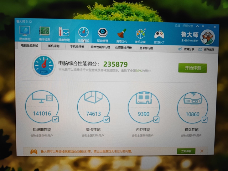Click the upload icon in title bar
This screenshot has height=171, width=228.
coord(197,26)
